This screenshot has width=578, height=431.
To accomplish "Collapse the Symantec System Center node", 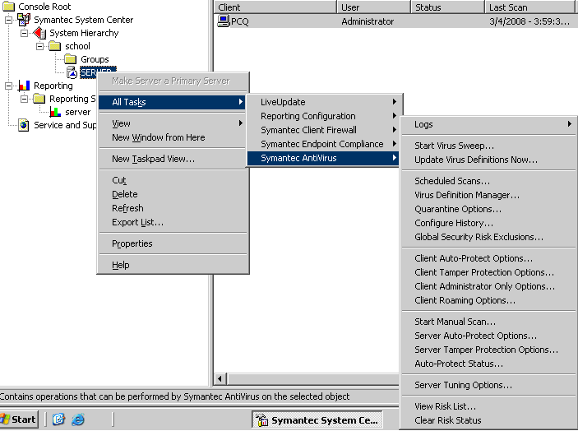I will 8,20.
